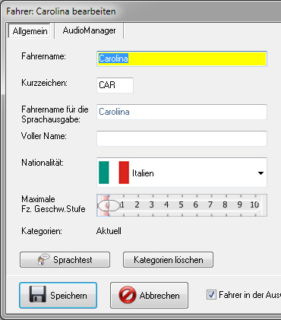Cancel editing with Abbrechen
The width and height of the screenshot is (281, 320).
149,295
